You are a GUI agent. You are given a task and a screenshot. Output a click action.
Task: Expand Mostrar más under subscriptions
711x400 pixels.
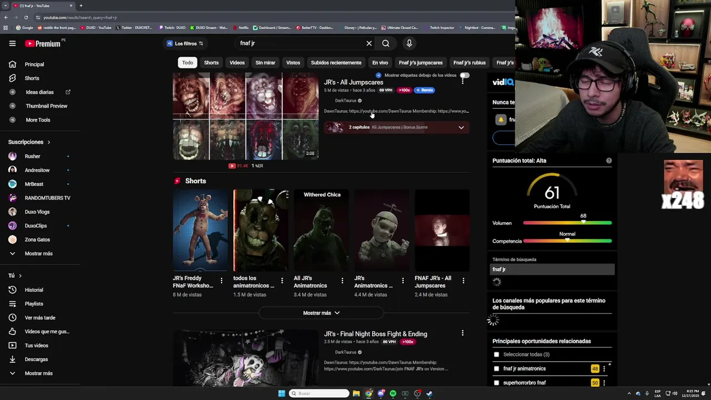tap(38, 253)
